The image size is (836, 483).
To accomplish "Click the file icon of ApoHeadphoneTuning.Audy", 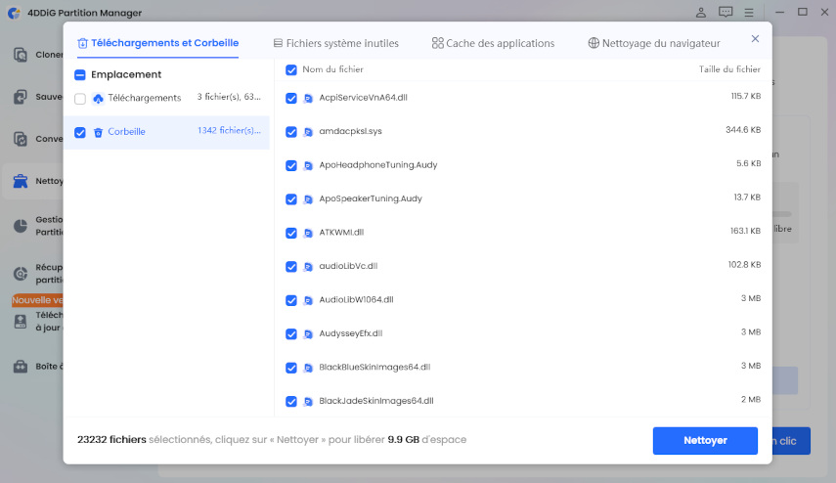I will (x=308, y=166).
